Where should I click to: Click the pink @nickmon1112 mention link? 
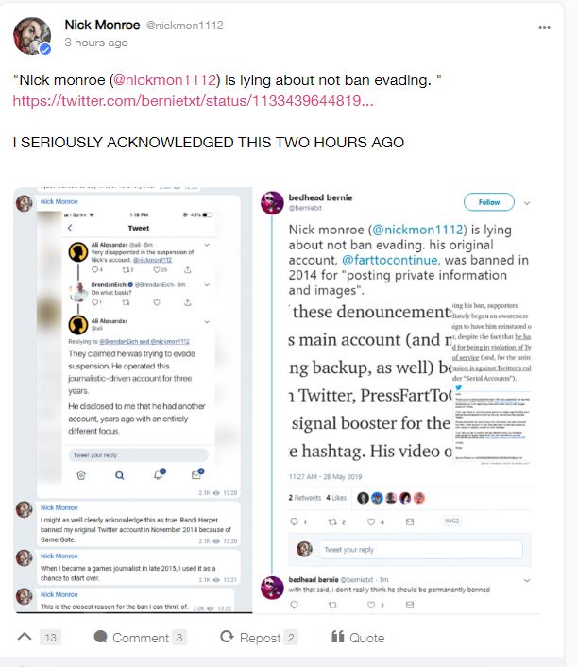coord(164,80)
